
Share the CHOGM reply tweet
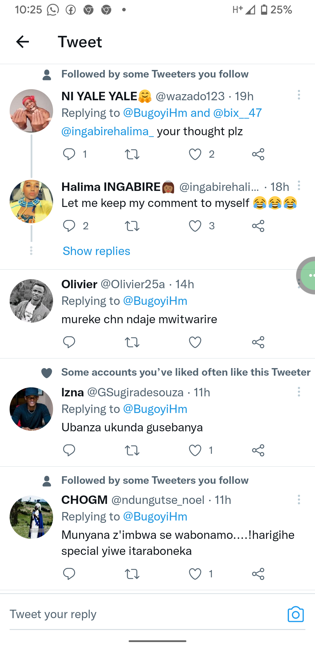(258, 574)
